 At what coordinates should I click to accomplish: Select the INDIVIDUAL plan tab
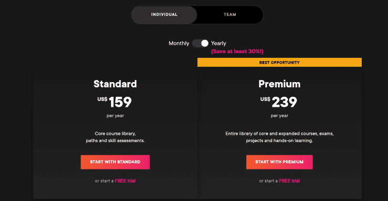coord(164,15)
